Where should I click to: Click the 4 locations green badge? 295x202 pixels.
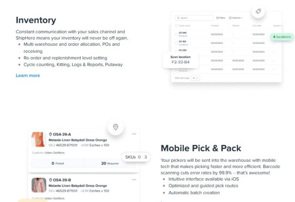click(282, 37)
